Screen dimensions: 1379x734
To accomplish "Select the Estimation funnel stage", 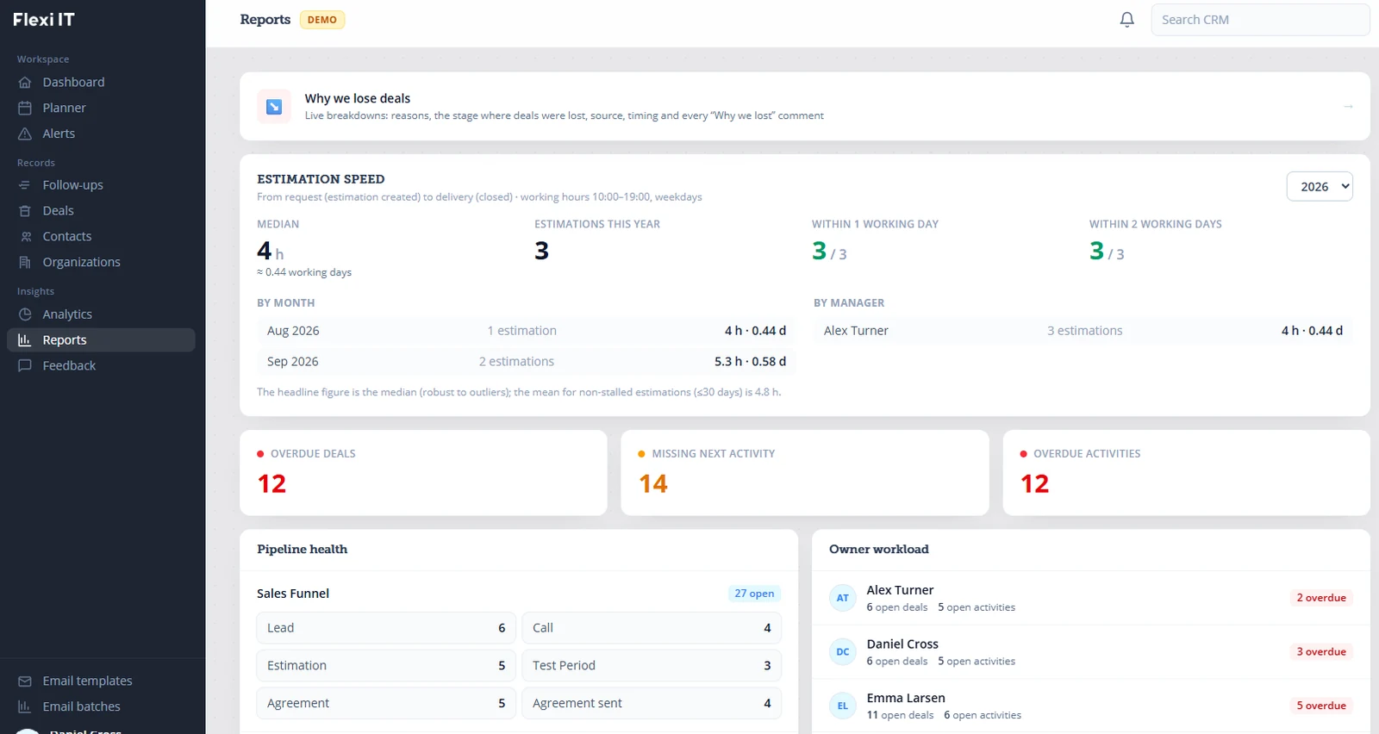I will (x=386, y=666).
